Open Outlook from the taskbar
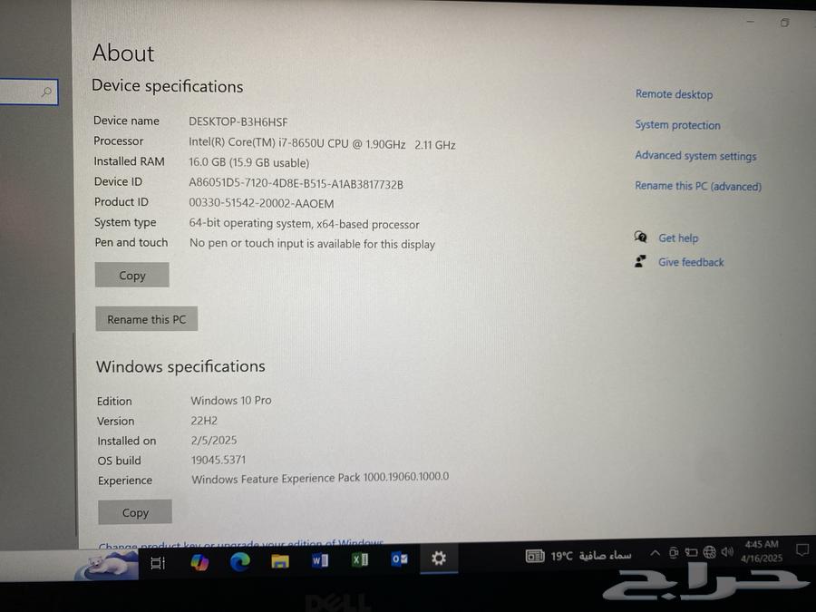The width and height of the screenshot is (816, 612). click(x=400, y=559)
